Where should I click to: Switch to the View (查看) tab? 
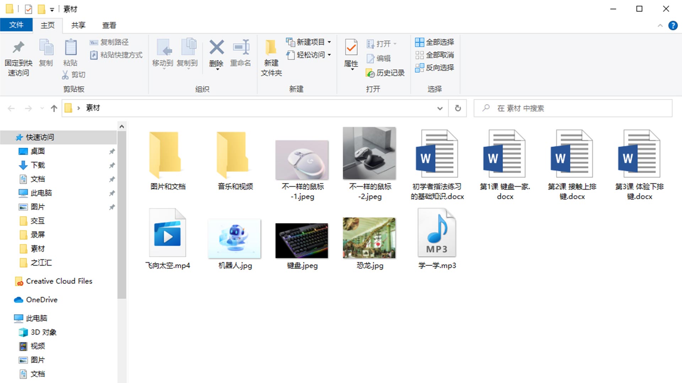point(109,25)
